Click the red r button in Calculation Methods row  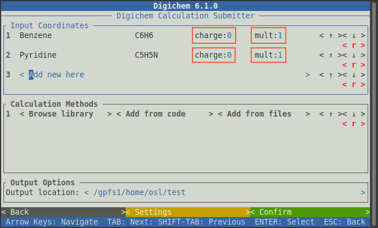point(354,124)
